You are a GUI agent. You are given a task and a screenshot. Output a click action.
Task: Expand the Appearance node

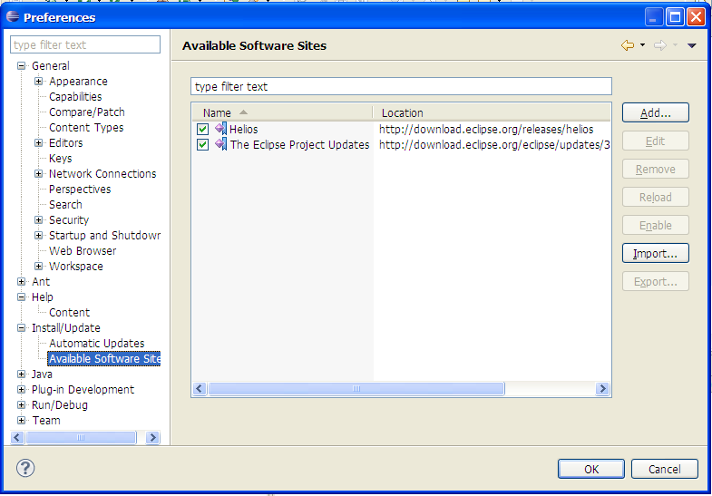click(x=39, y=82)
